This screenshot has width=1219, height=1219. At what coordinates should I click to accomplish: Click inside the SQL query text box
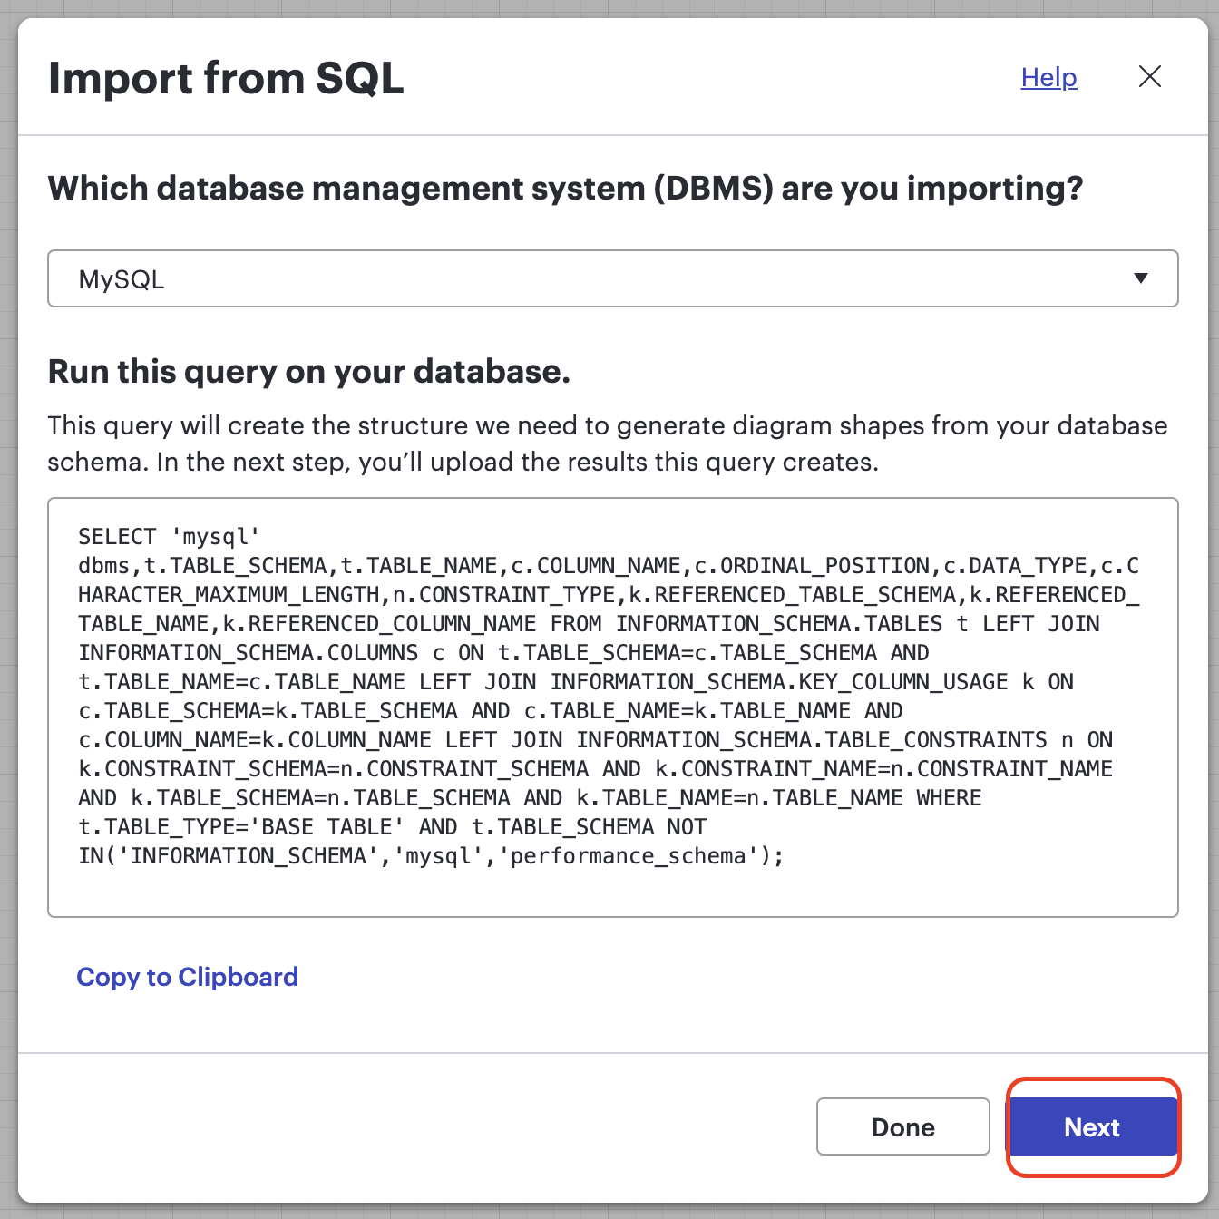click(x=613, y=707)
